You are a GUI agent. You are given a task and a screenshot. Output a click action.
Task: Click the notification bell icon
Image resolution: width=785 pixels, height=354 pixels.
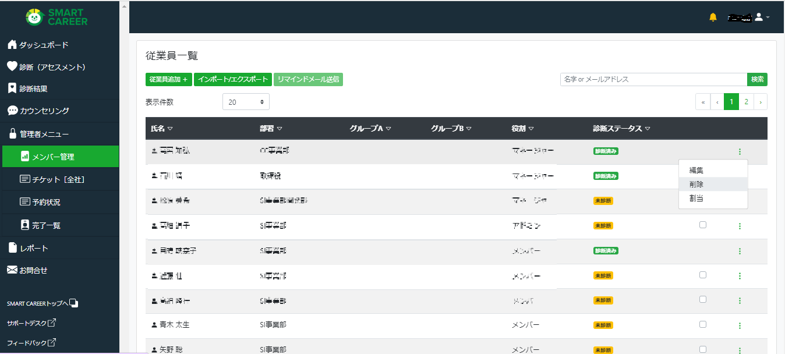click(x=713, y=17)
